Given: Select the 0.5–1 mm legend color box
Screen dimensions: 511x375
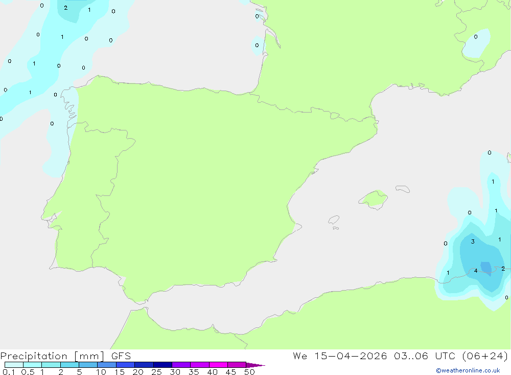Looking at the screenshot, I should 32,365.
